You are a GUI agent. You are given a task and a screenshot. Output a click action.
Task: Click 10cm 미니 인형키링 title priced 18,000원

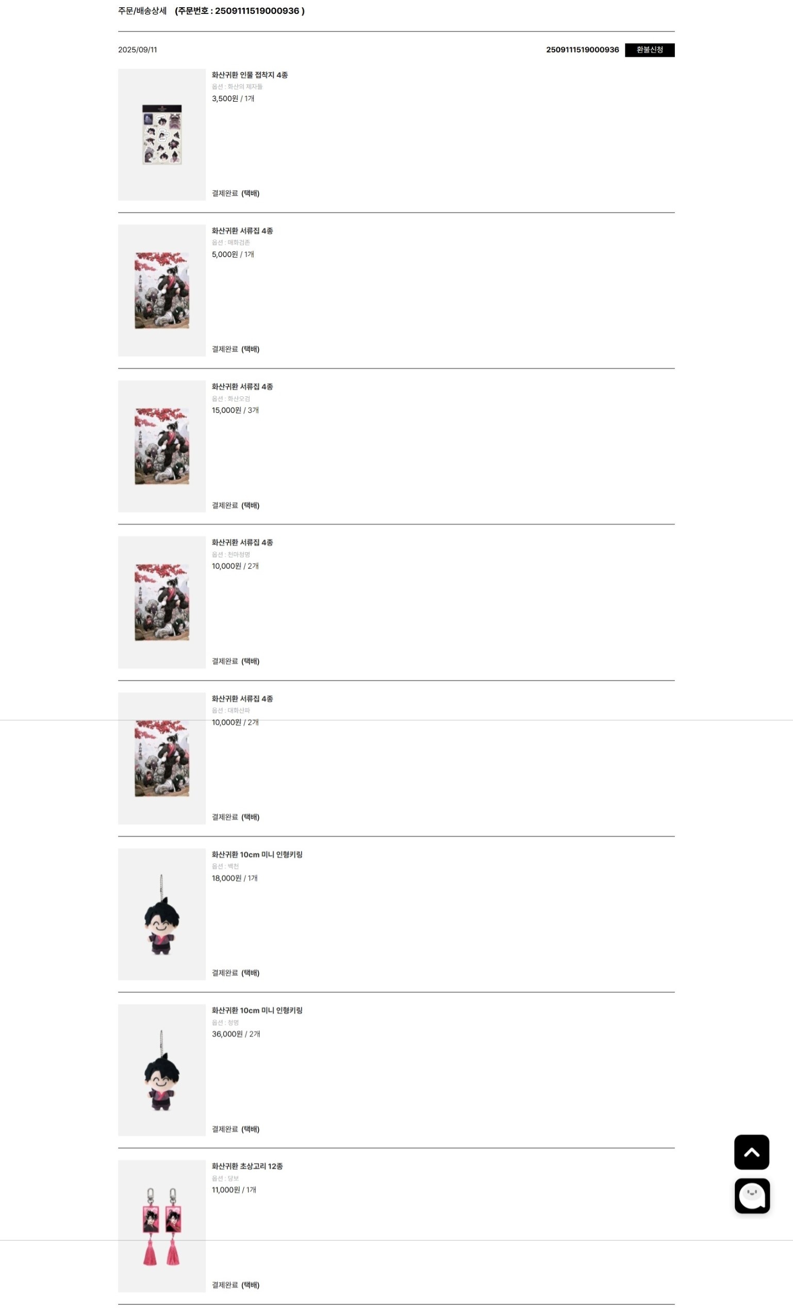257,854
